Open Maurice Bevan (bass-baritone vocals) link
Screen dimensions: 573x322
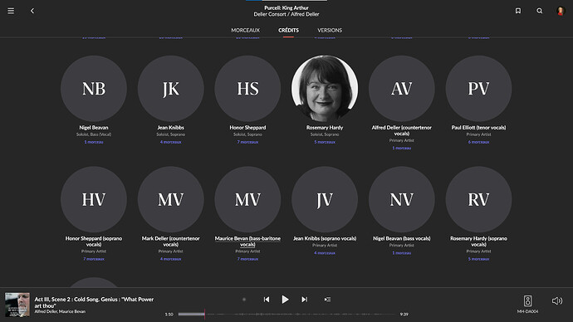pyautogui.click(x=247, y=242)
